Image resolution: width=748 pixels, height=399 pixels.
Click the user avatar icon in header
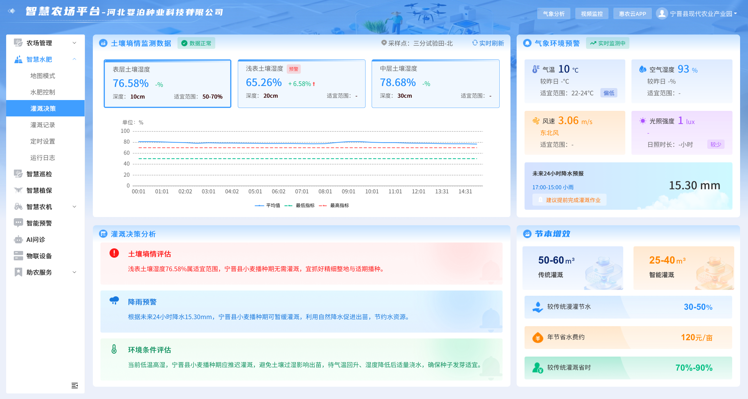tap(662, 13)
